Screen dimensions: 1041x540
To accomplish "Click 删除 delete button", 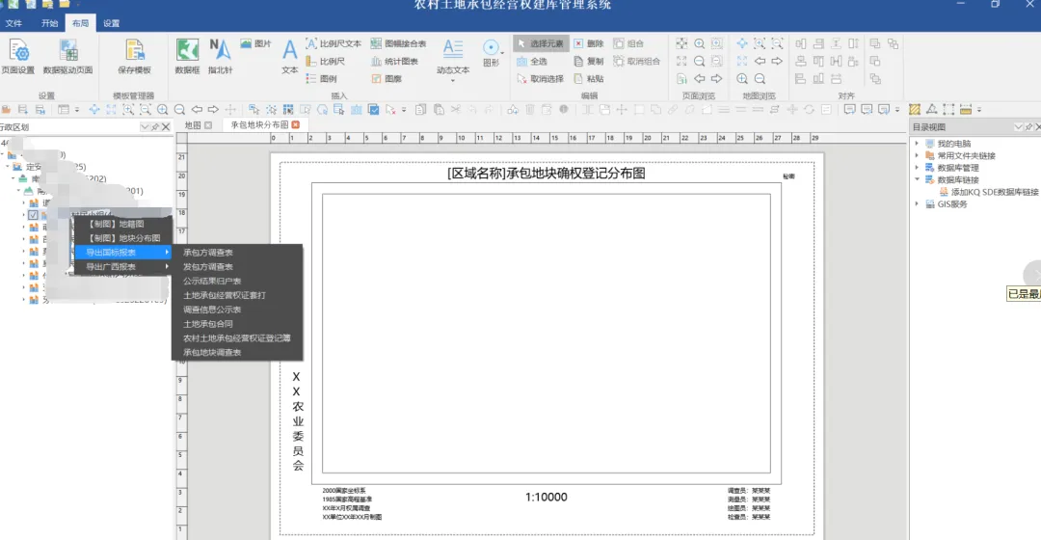I will pyautogui.click(x=589, y=43).
